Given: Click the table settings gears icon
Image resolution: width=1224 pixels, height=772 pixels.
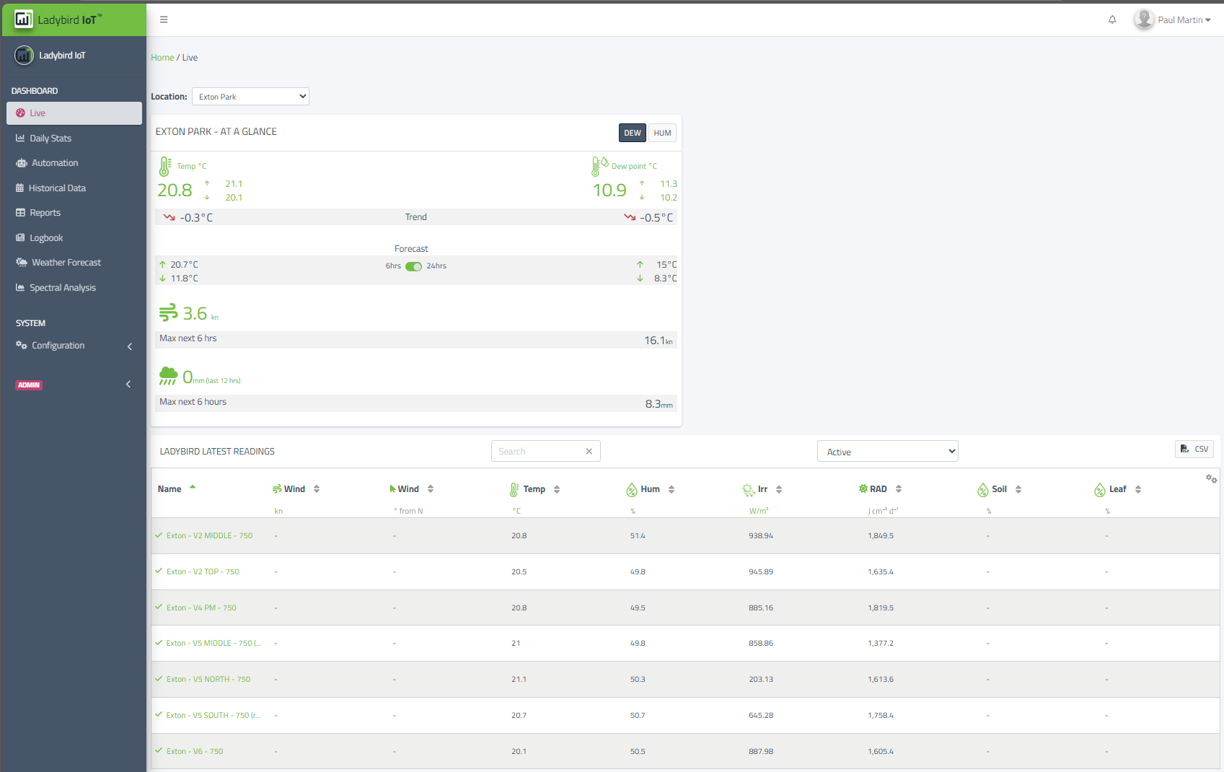Looking at the screenshot, I should pos(1211,479).
